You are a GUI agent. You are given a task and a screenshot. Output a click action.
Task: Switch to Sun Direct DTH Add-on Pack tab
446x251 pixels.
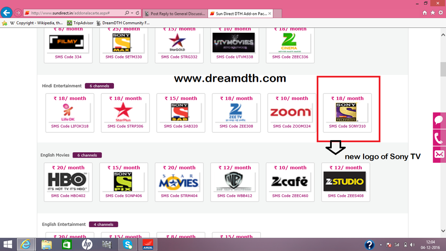pyautogui.click(x=240, y=14)
